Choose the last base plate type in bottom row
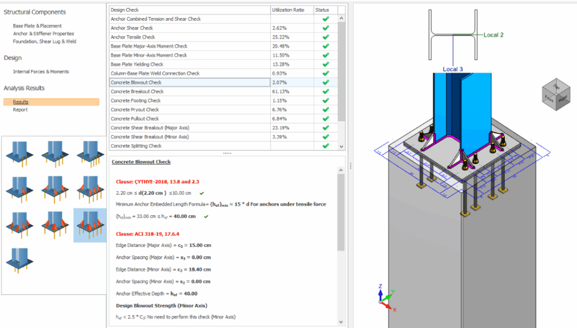This screenshot has height=328, width=577. (19, 259)
